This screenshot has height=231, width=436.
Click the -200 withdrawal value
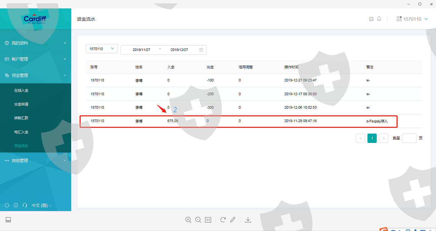[210, 94]
